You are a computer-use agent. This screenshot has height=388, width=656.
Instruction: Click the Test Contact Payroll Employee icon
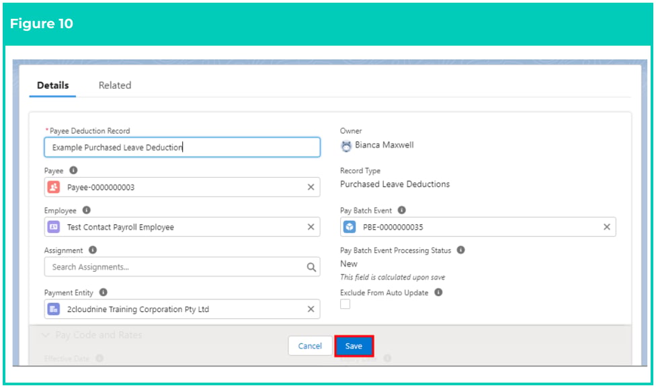(x=54, y=227)
